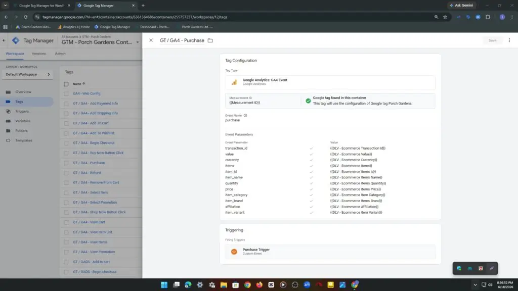
Task: Expand the Default Workspace selector
Action: (x=28, y=75)
